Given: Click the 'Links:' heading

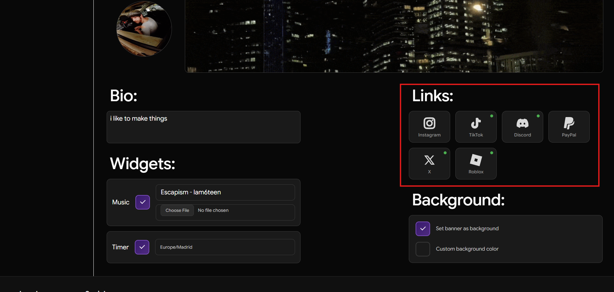Looking at the screenshot, I should tap(432, 96).
